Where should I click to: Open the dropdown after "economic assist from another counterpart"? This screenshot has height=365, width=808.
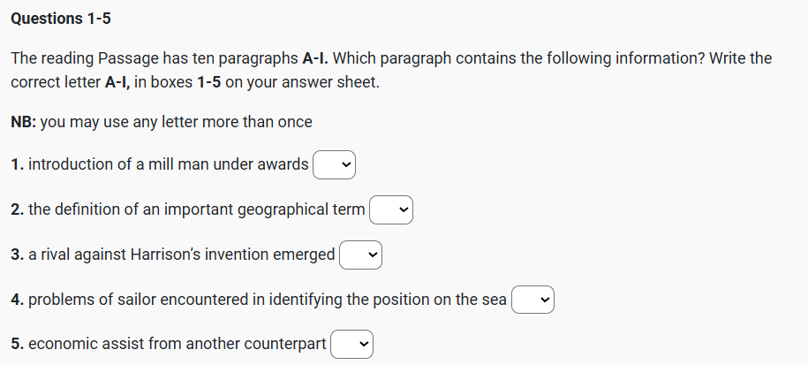(351, 345)
